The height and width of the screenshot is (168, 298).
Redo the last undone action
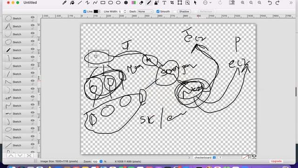(x=278, y=3)
